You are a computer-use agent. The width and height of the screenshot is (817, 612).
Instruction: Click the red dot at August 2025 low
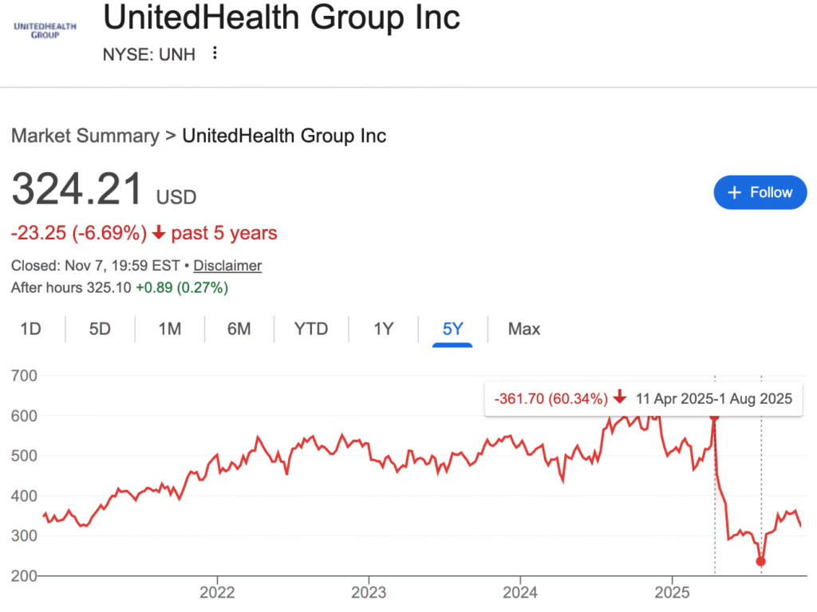760,562
